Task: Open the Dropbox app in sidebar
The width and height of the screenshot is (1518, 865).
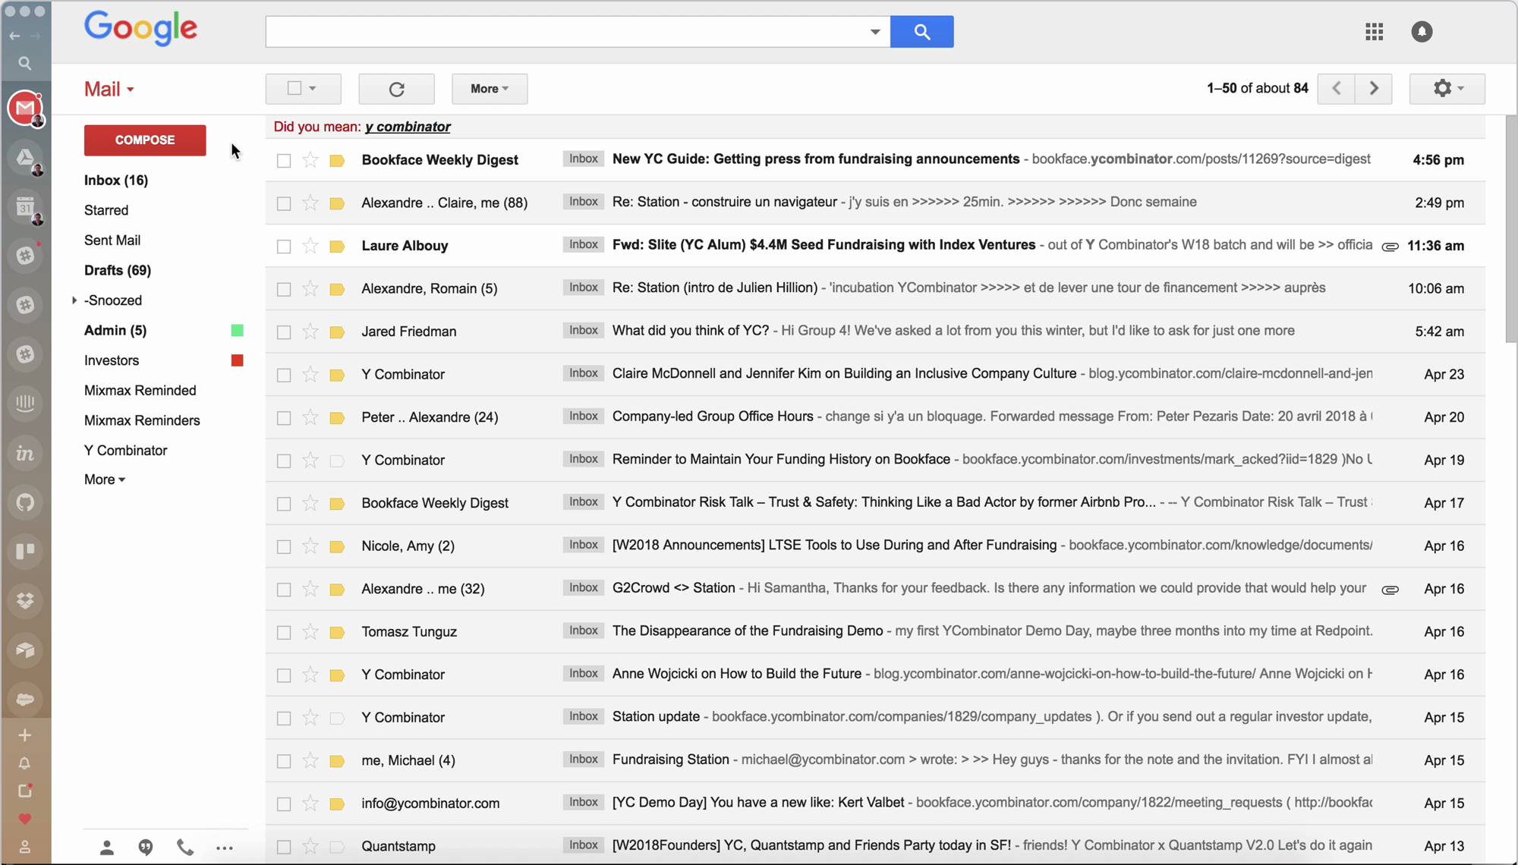Action: (x=25, y=600)
